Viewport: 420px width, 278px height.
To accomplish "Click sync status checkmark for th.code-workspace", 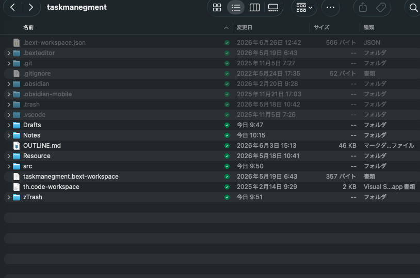I will coord(227,187).
